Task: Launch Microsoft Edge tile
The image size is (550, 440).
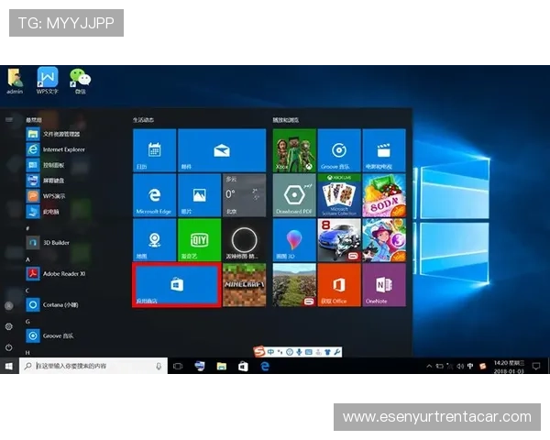Action: [154, 195]
